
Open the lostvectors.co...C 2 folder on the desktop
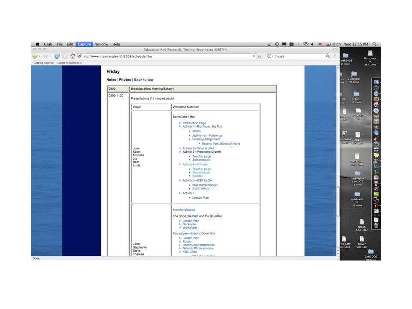tap(357, 179)
